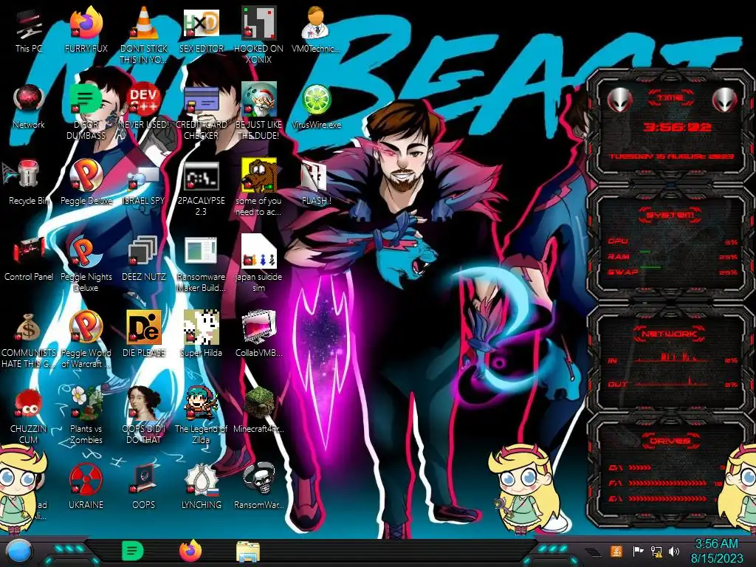The width and height of the screenshot is (756, 567).
Task: Click the right alien head logo
Action: tap(725, 100)
